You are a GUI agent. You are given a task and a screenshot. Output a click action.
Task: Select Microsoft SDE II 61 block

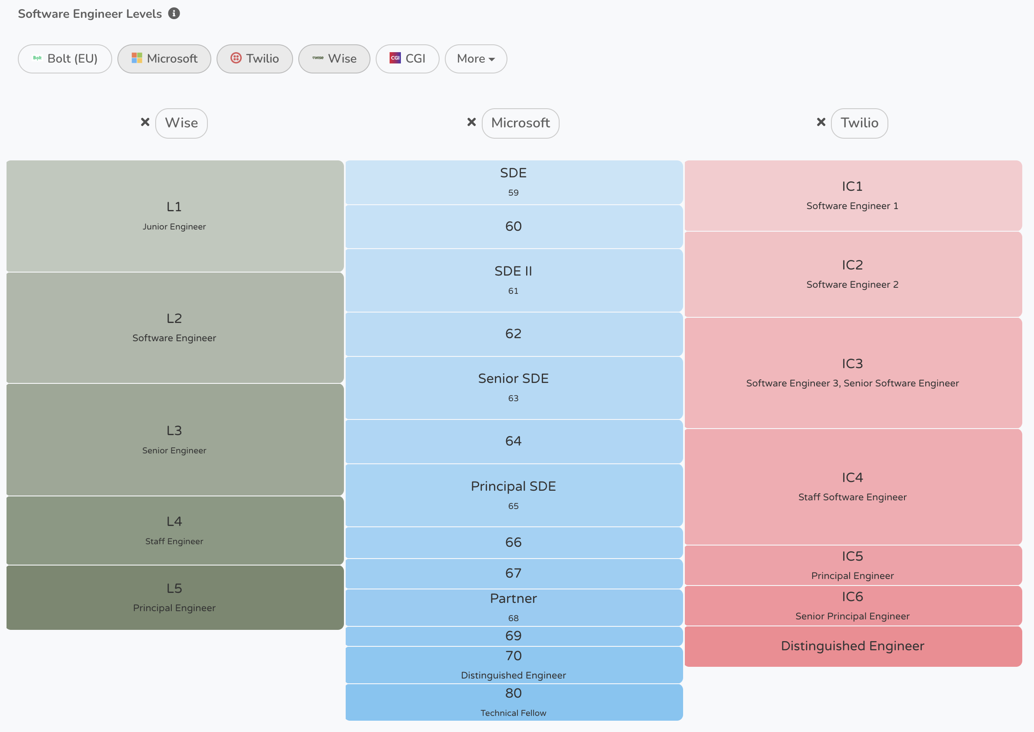[x=514, y=280]
